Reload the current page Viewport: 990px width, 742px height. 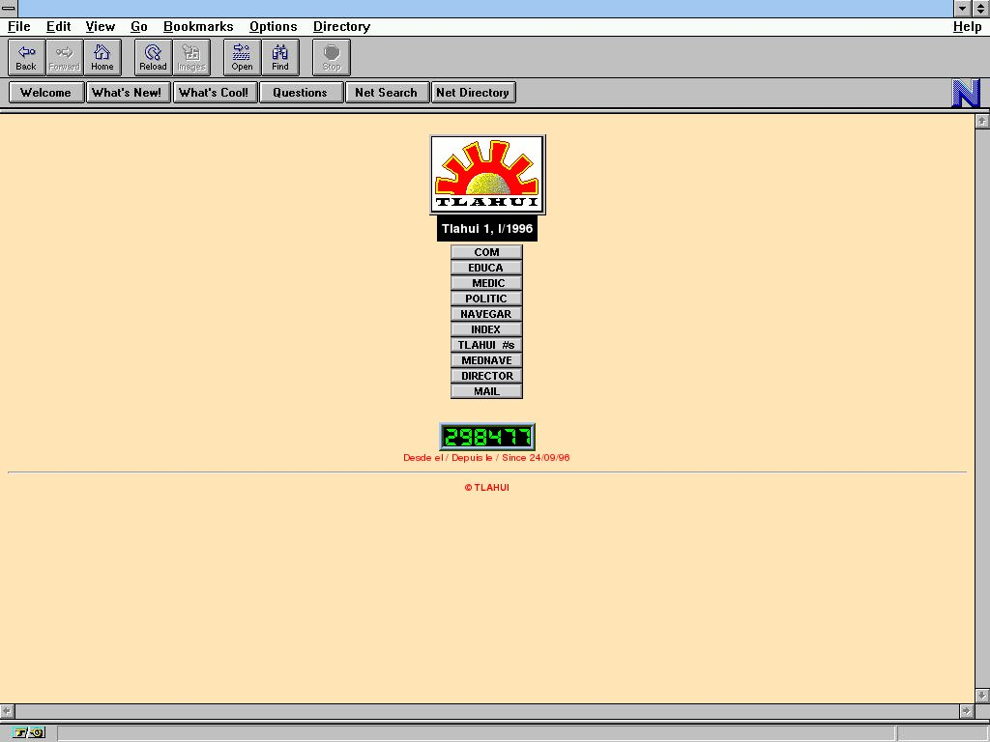[x=153, y=57]
